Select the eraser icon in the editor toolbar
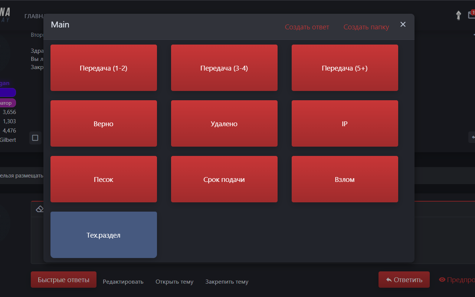This screenshot has width=475, height=297. [x=39, y=209]
